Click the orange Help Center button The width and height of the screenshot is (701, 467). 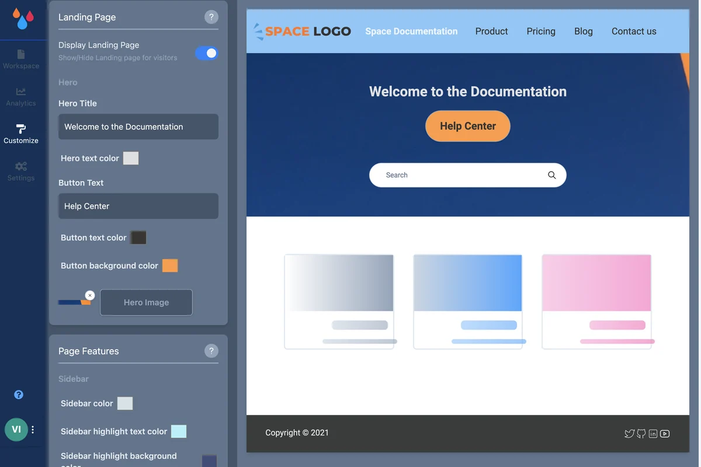tap(468, 126)
